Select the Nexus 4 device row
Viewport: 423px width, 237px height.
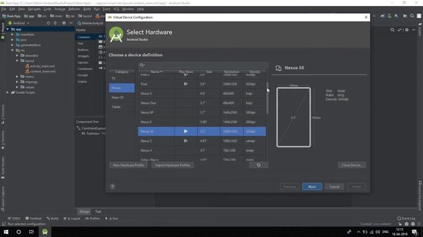(x=202, y=150)
